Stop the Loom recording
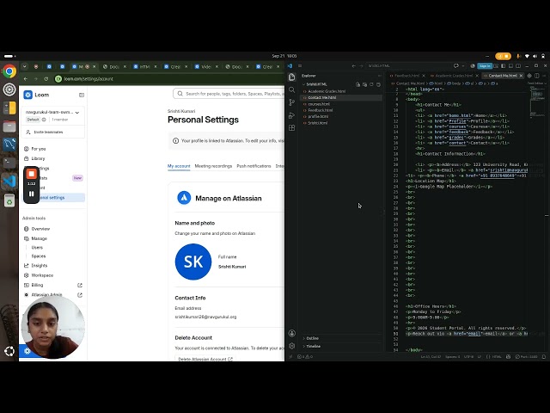 tap(31, 174)
